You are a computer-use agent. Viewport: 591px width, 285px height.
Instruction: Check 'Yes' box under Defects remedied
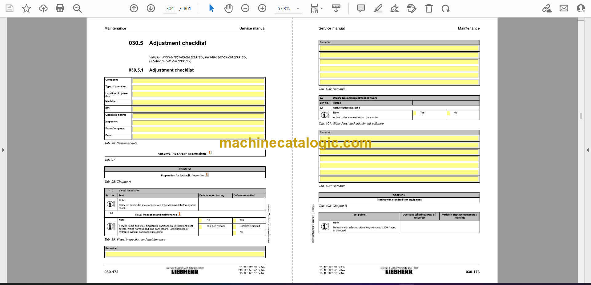coord(235,220)
